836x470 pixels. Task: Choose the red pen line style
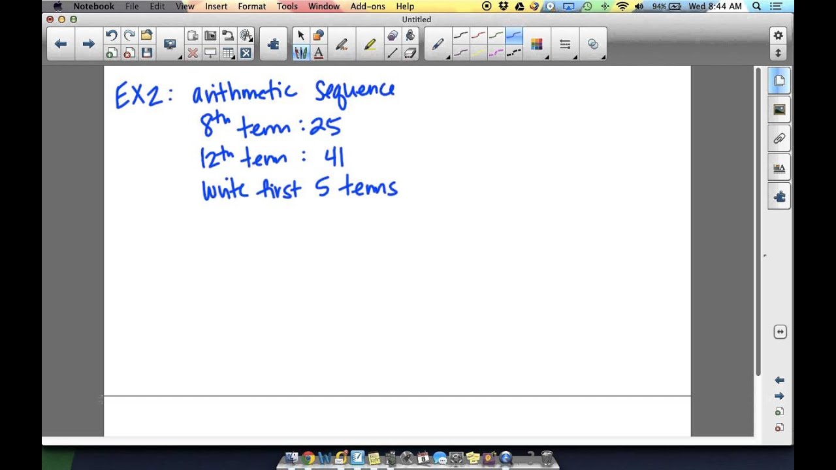point(479,35)
